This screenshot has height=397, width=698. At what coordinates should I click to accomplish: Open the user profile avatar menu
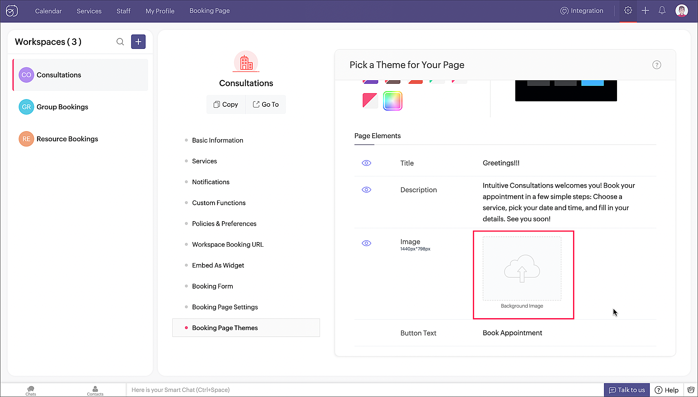[681, 10]
